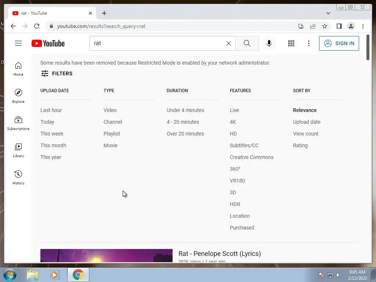376x282 pixels.
Task: View site info via lock icon
Action: pyautogui.click(x=51, y=26)
